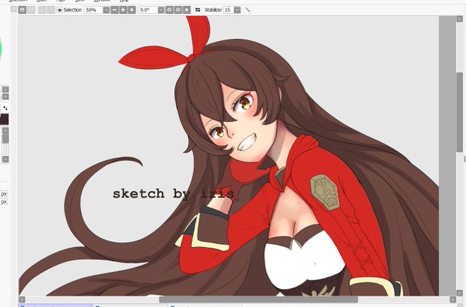This screenshot has height=307, width=466.
Task: Click the greyed Redo button beside Undo
Action: point(32,10)
